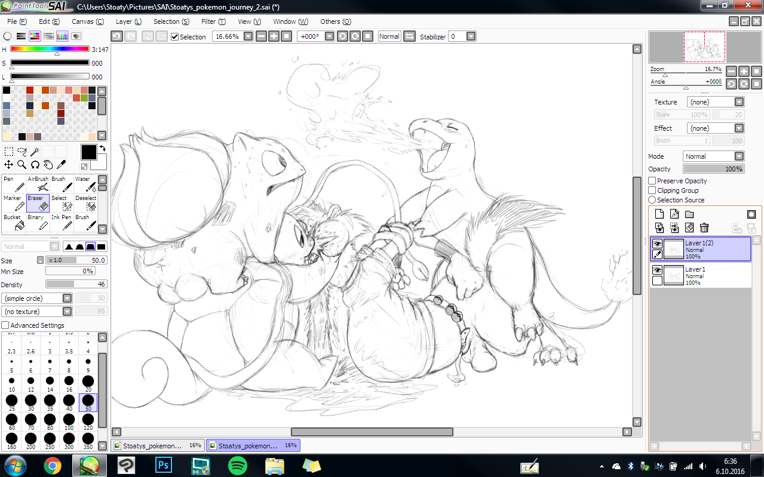Choose the Water brush tool
The height and width of the screenshot is (477, 764).
pyautogui.click(x=86, y=183)
